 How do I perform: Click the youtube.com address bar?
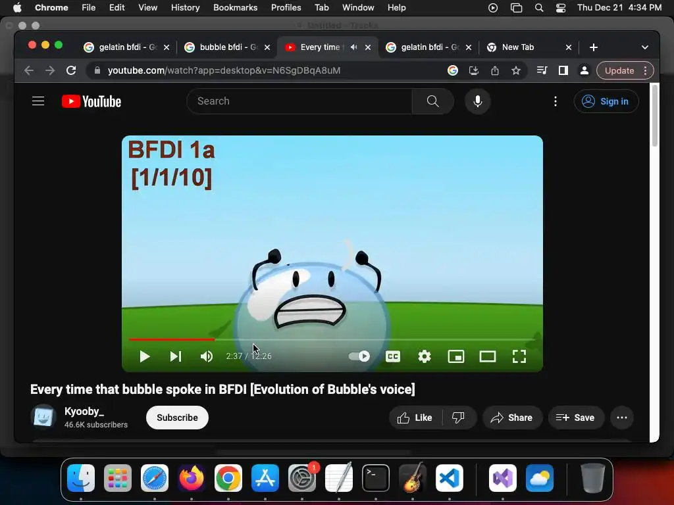pos(224,70)
